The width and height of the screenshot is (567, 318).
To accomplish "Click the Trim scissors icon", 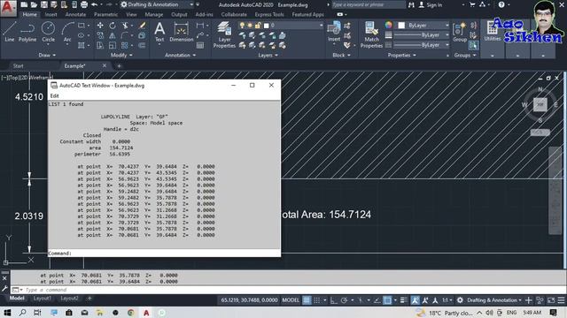I will (125, 26).
